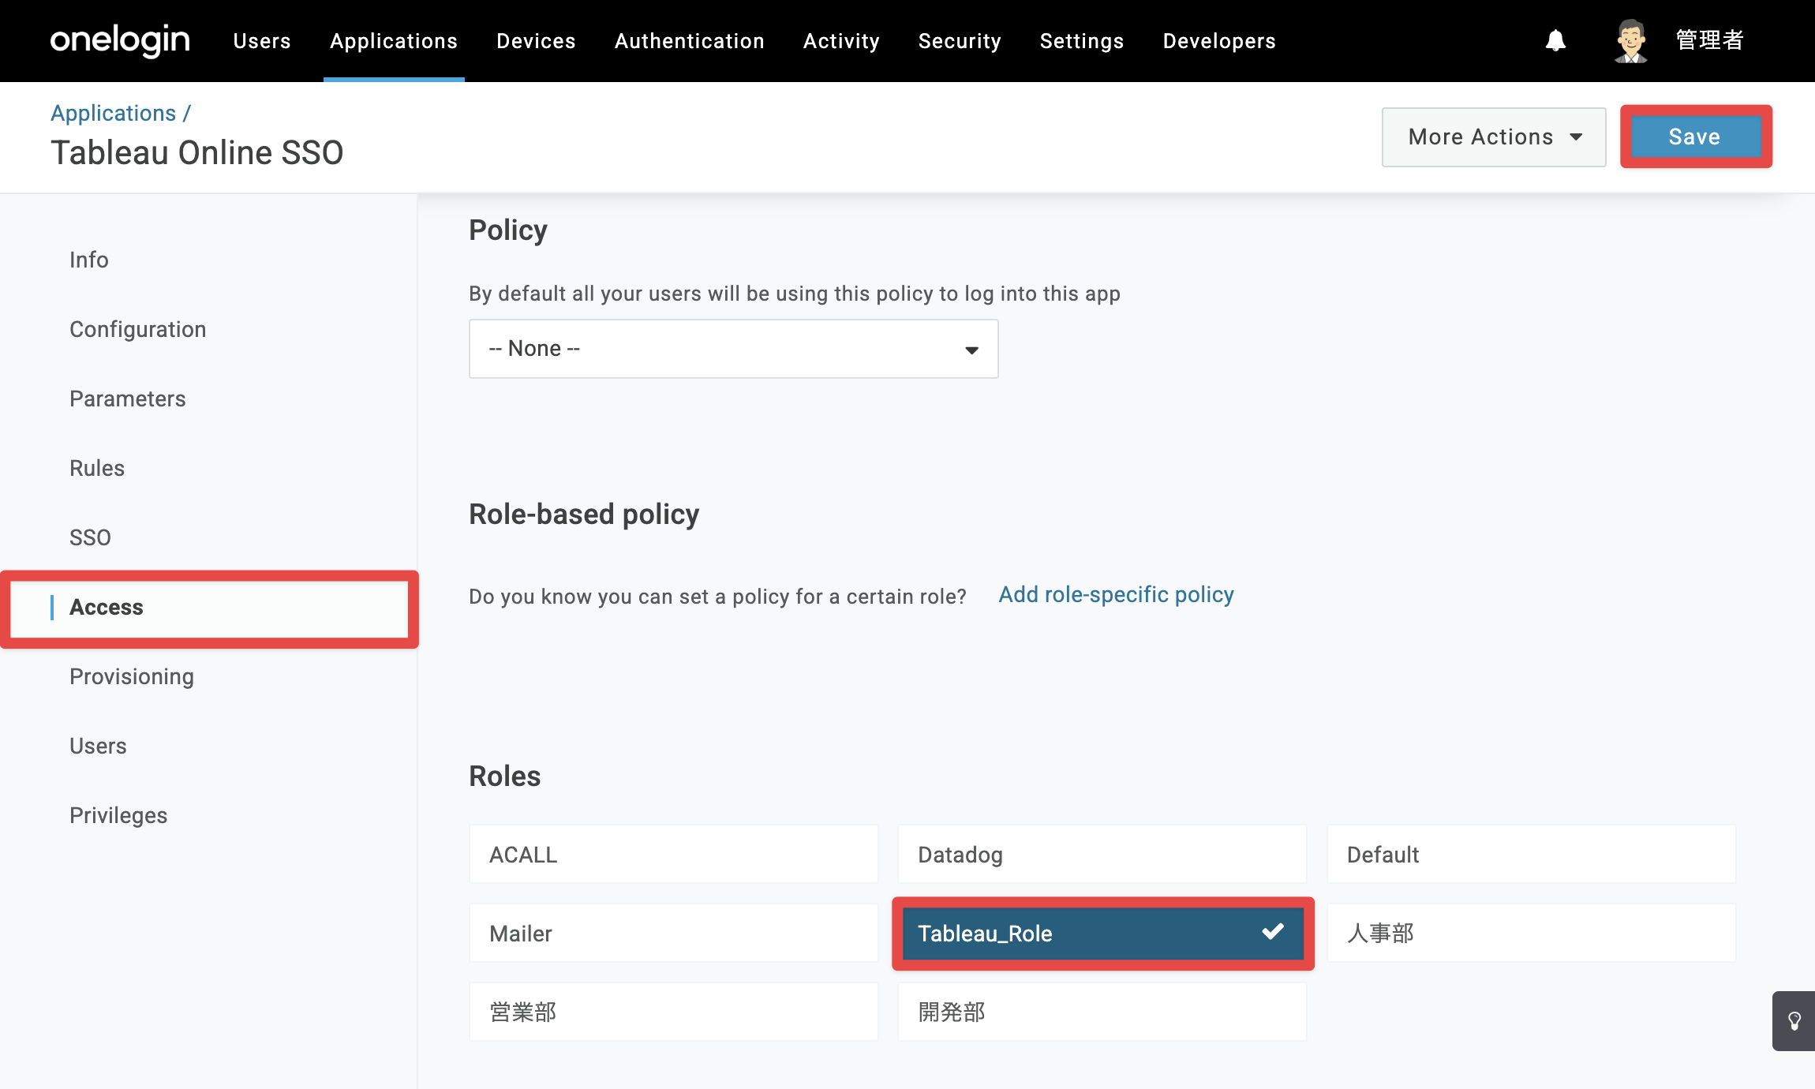Click the checkmark on Tableau_Role
The image size is (1815, 1089).
(x=1272, y=931)
